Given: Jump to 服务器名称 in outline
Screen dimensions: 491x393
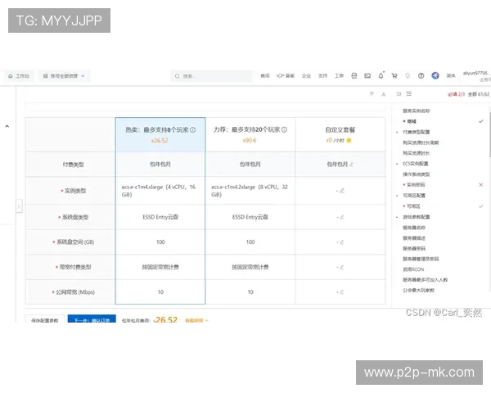Looking at the screenshot, I should click(414, 228).
